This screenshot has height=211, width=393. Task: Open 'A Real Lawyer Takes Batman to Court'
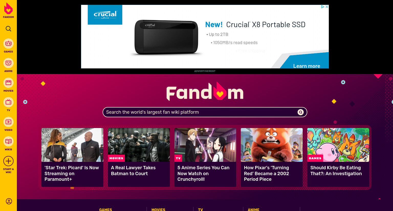(x=133, y=171)
